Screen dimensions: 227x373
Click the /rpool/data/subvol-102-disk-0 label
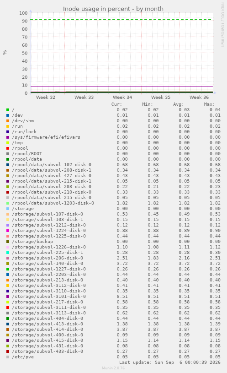click(52, 165)
